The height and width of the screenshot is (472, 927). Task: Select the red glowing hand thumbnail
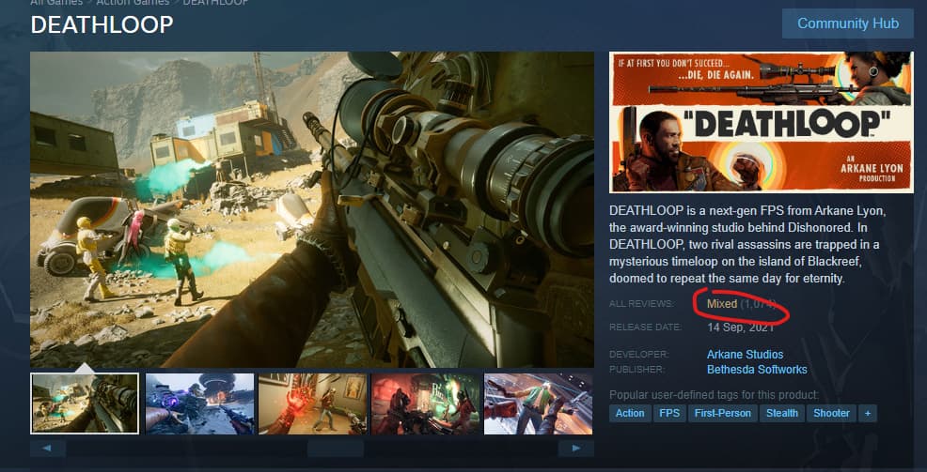point(313,403)
